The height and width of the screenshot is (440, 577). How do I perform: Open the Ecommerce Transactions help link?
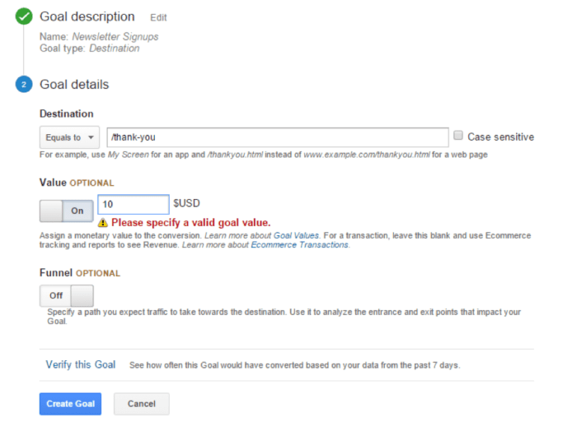[x=300, y=245]
